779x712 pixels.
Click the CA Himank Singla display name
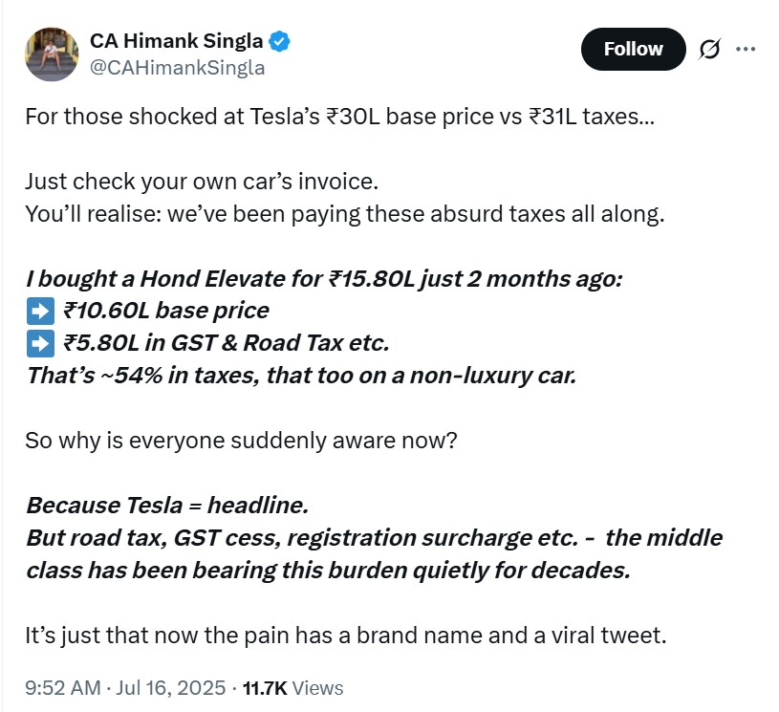[x=178, y=41]
